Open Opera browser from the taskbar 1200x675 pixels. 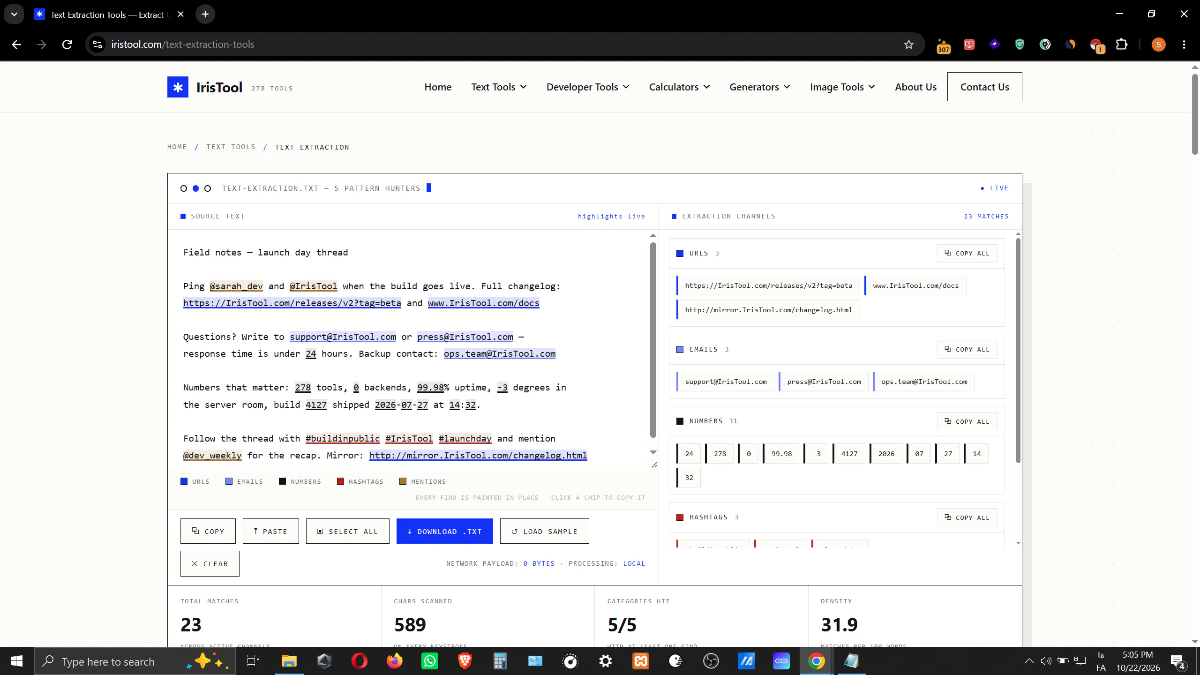tap(360, 661)
